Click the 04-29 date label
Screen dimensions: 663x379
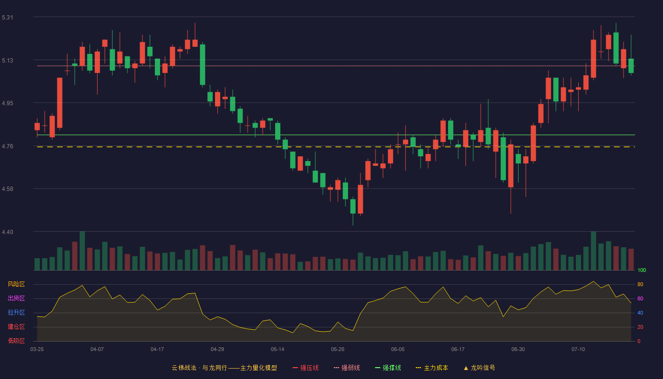pyautogui.click(x=217, y=349)
